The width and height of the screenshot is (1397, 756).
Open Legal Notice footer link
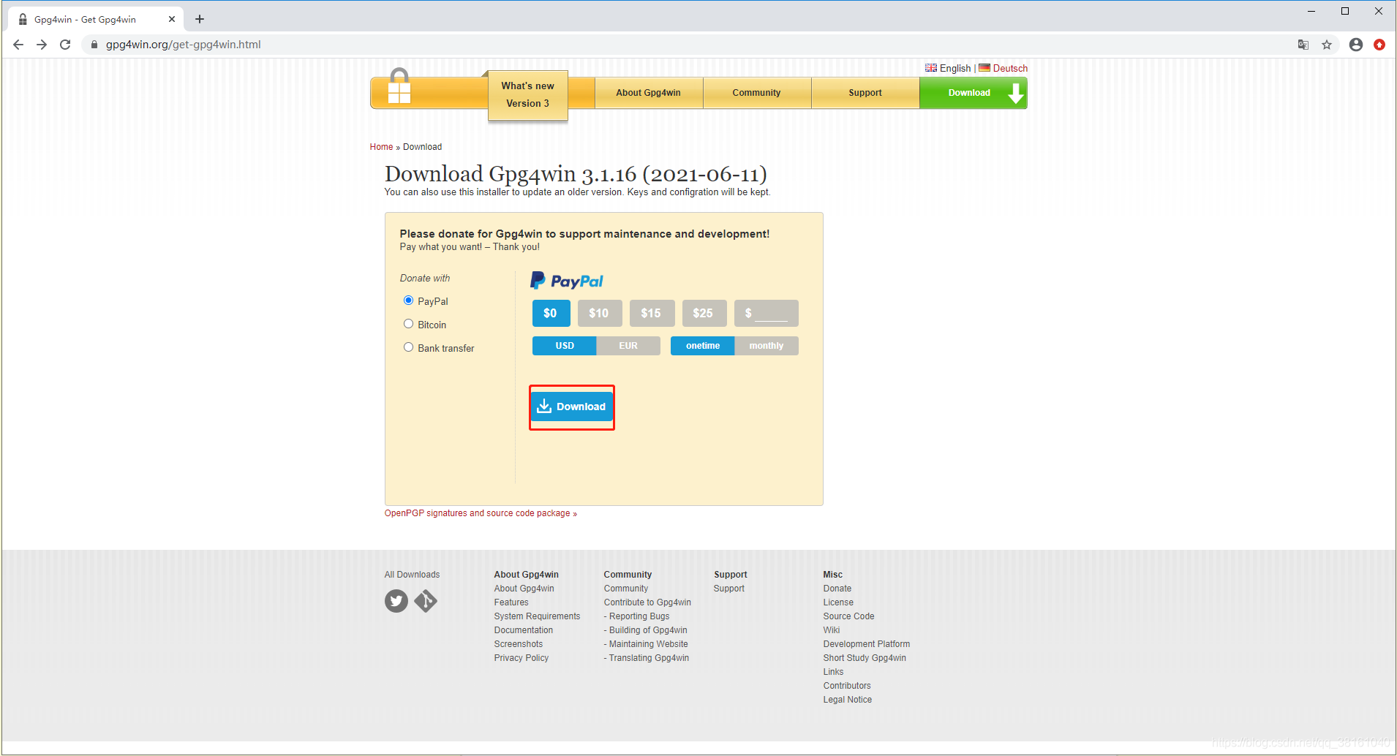tap(848, 700)
